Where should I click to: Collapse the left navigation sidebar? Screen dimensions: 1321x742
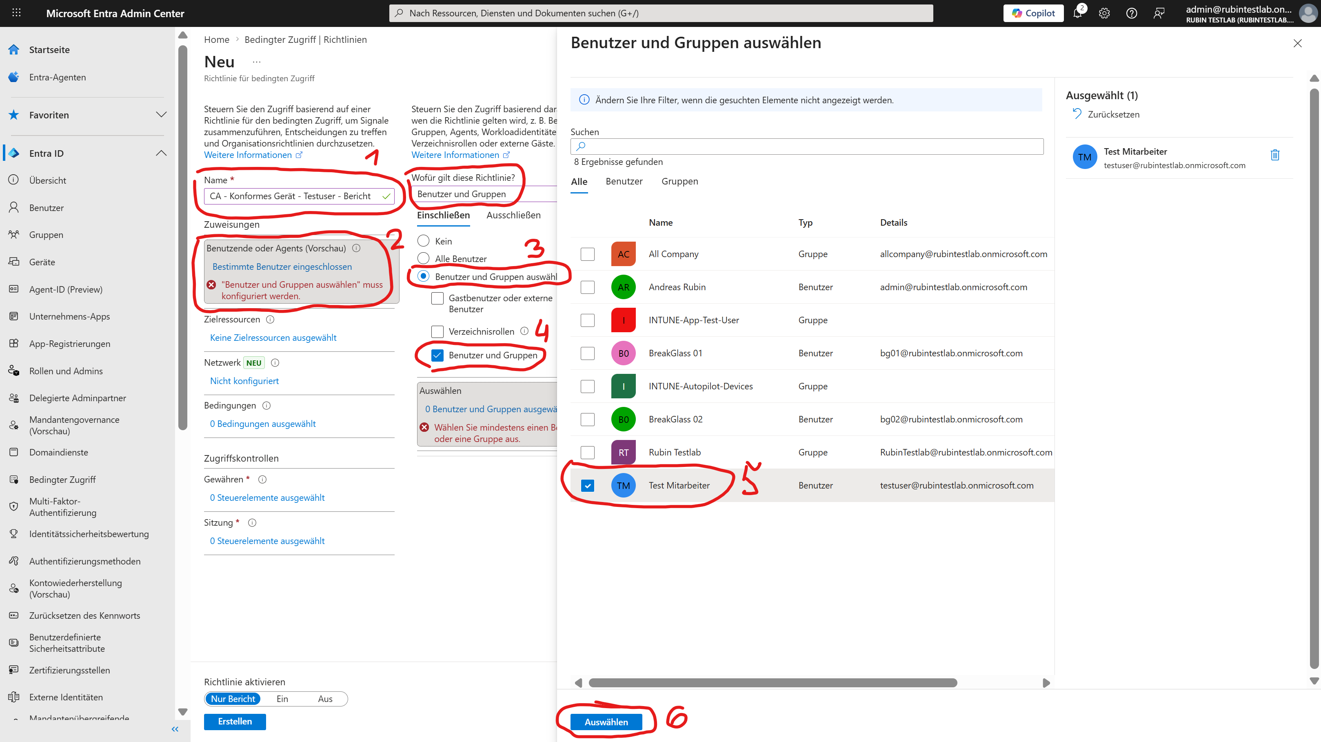click(x=175, y=729)
